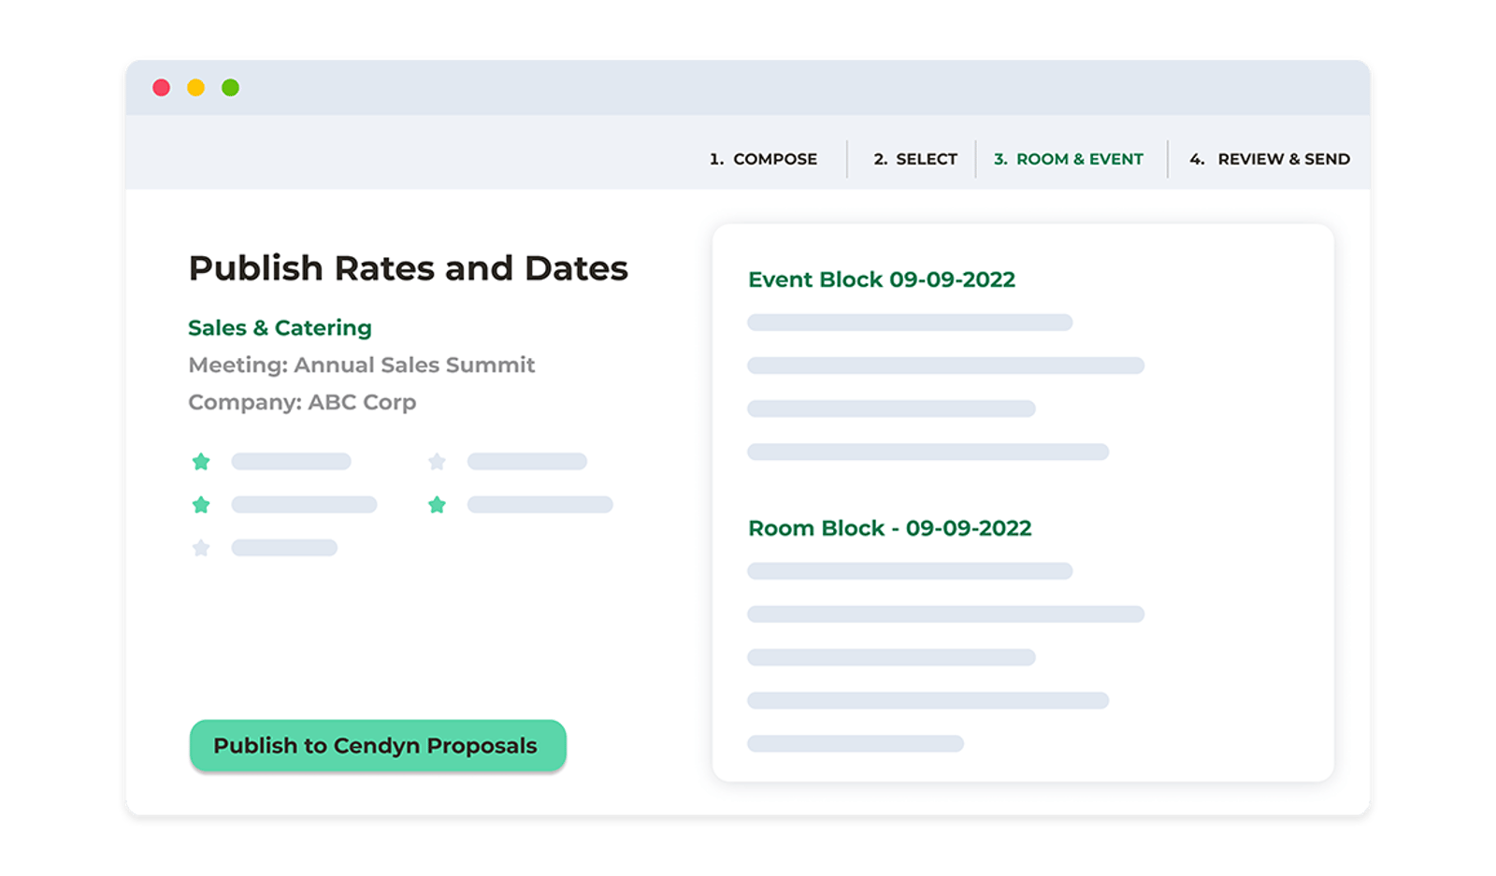This screenshot has height=876, width=1496.
Task: Open the 2. Select step
Action: click(915, 159)
